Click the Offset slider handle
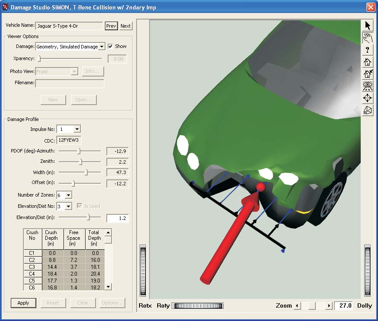The width and height of the screenshot is (378, 321). (73, 183)
